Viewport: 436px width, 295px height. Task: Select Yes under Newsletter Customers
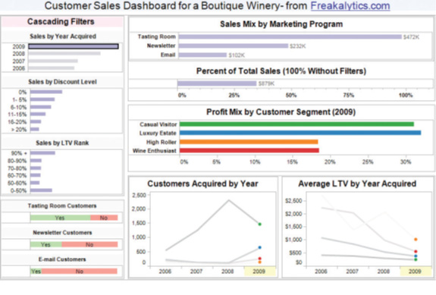click(46, 245)
